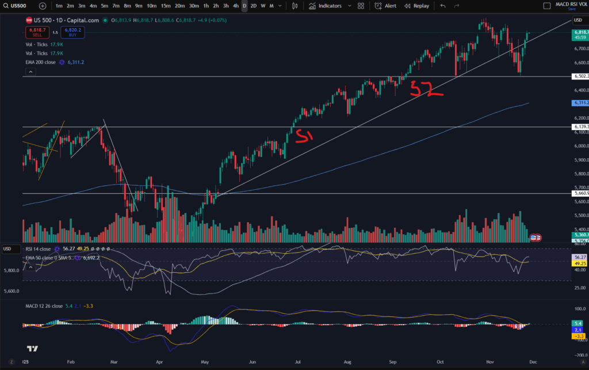Open the MACD RSI VOL layout menu
The height and width of the screenshot is (370, 589).
pos(571,4)
